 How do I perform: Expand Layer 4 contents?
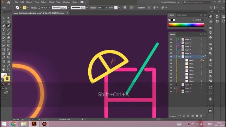pos(179,39)
